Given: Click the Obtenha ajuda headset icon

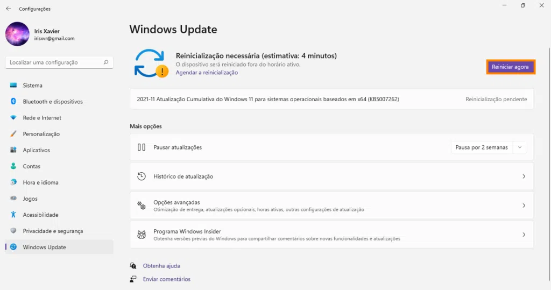Looking at the screenshot, I should 133,266.
